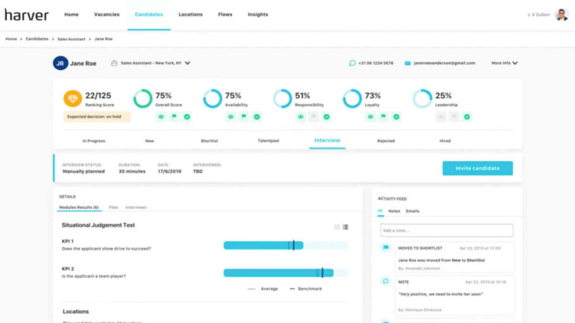The width and height of the screenshot is (575, 323).
Task: Click the briefcase icon next to Sales Assistant
Action: (x=115, y=63)
